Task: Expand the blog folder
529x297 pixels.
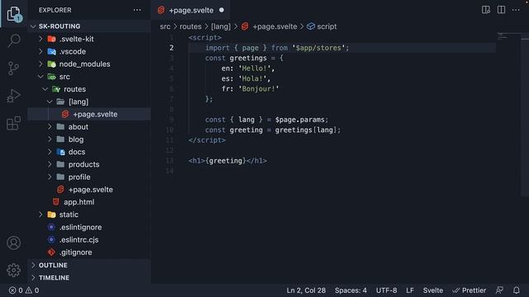Action: click(x=50, y=139)
